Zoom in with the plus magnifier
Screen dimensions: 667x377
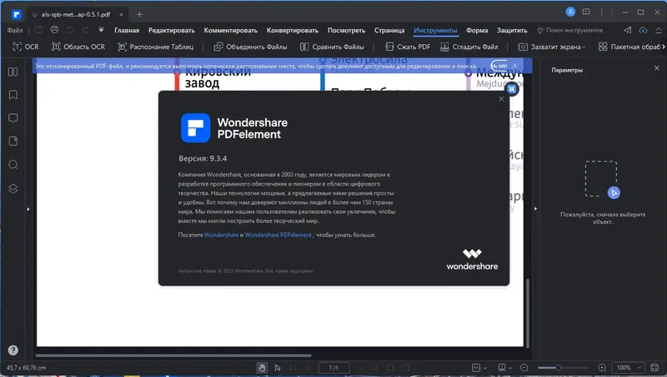(x=602, y=368)
